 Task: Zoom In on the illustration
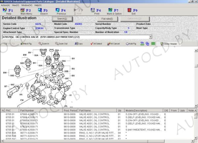click(x=44, y=44)
